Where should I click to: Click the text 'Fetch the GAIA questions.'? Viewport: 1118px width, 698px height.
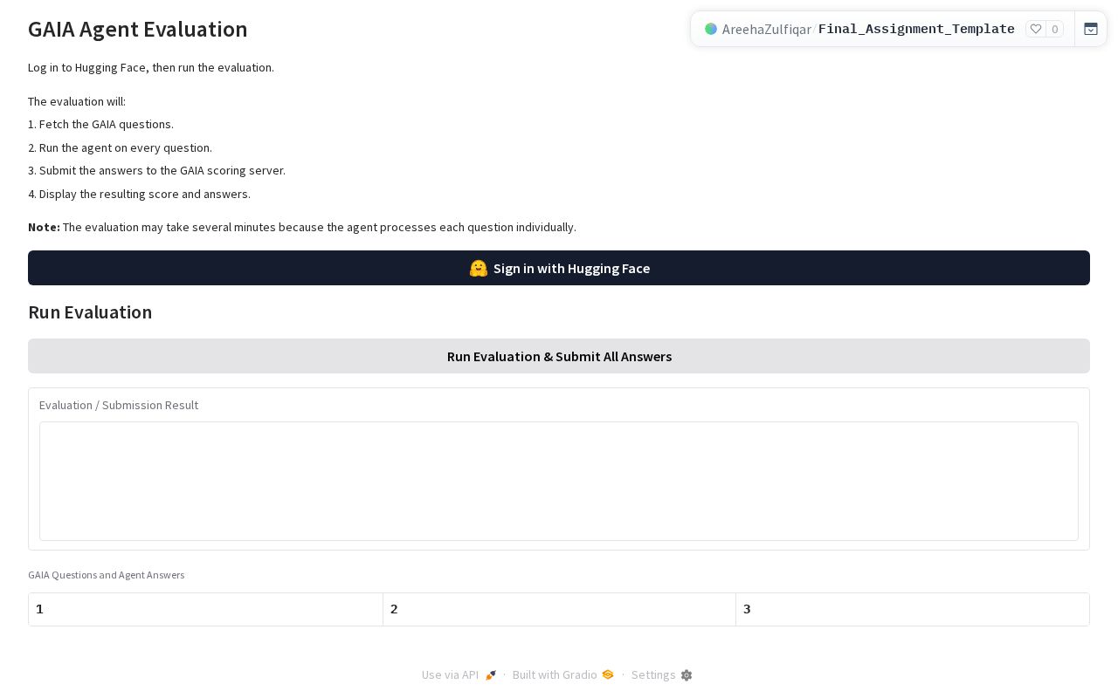[x=107, y=125]
